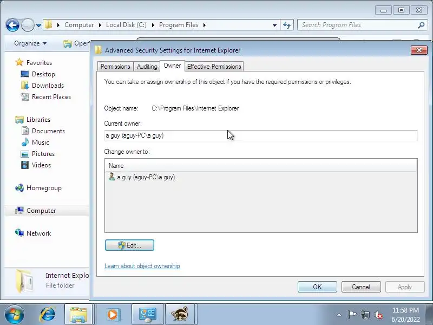The height and width of the screenshot is (325, 433).
Task: Open Windows Media Player from taskbar
Action: pos(113,314)
